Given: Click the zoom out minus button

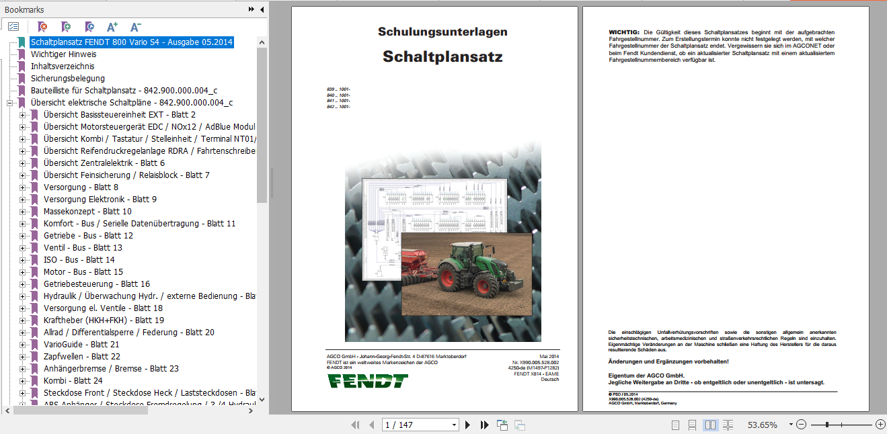Looking at the screenshot, I should coord(801,425).
